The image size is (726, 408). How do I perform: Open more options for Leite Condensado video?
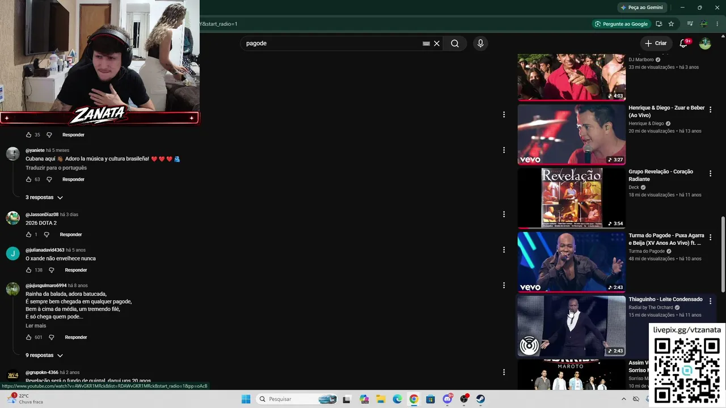[710, 301]
